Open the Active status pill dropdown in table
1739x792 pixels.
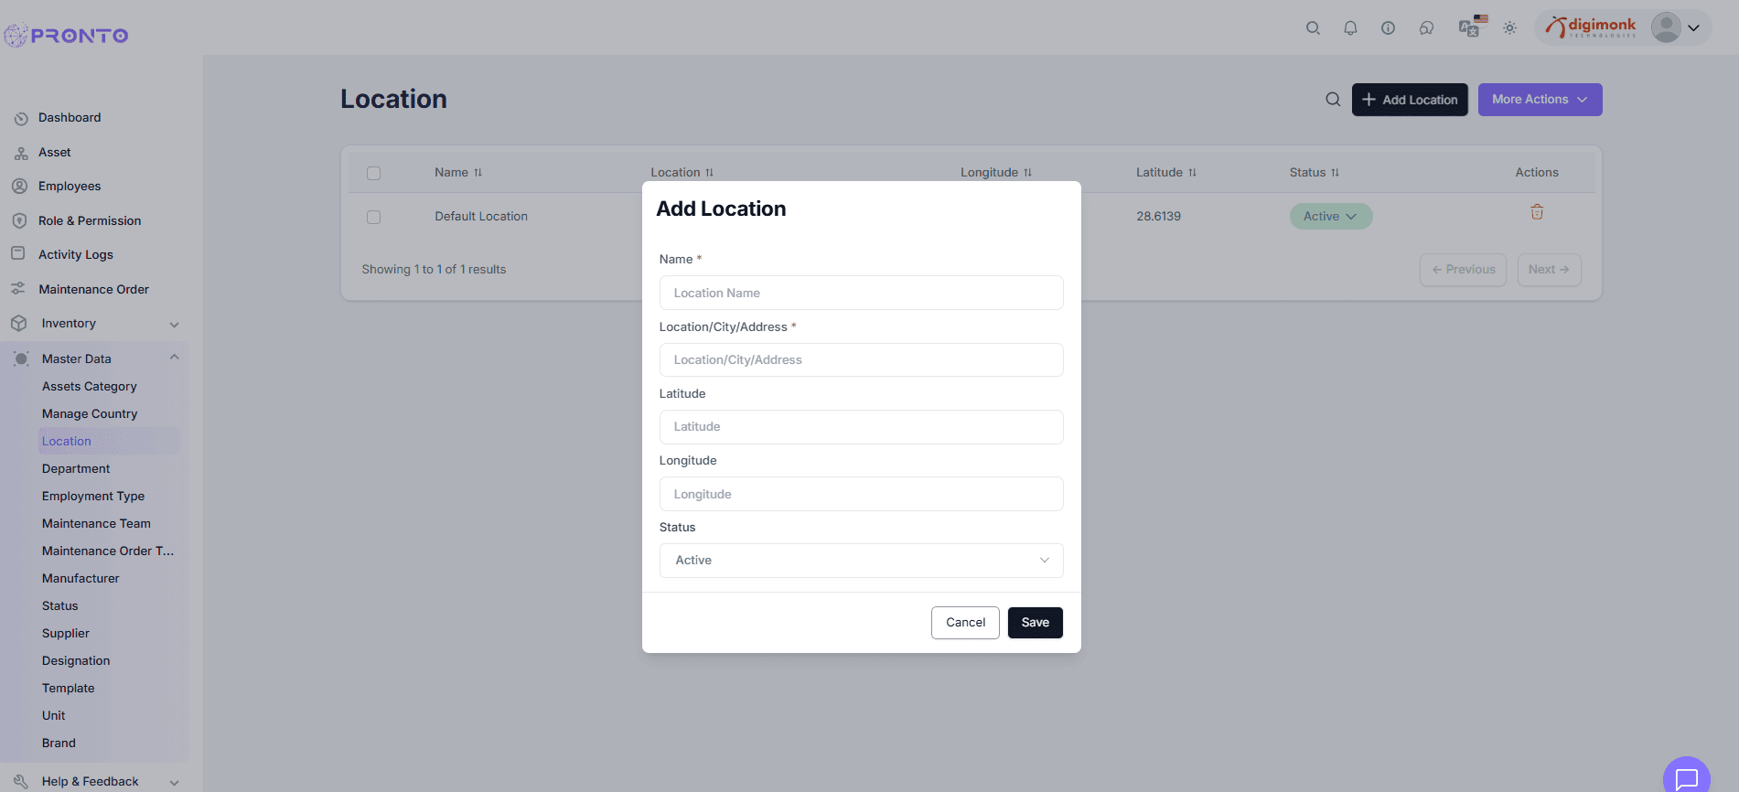(x=1330, y=217)
